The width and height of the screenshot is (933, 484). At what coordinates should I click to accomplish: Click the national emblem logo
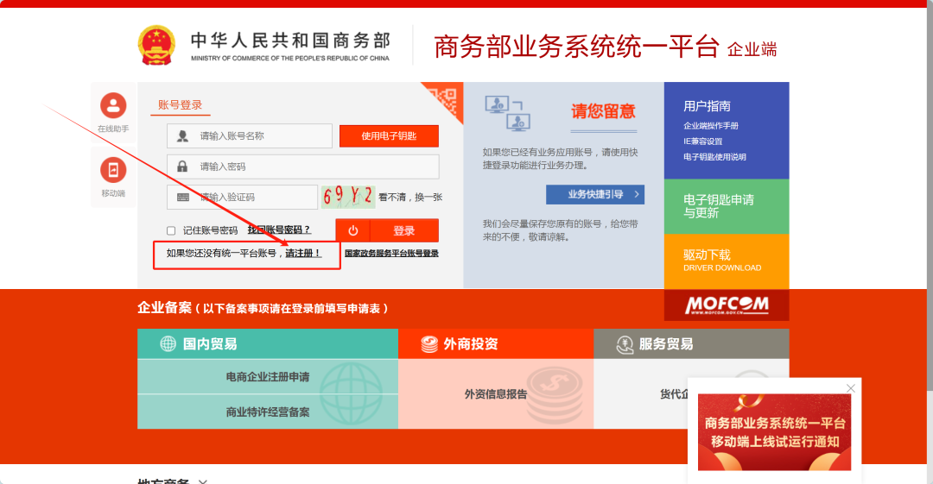pos(156,45)
